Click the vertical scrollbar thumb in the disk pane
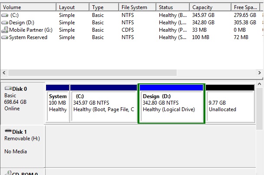Screen dimensions: 264x175 click(x=260, y=109)
